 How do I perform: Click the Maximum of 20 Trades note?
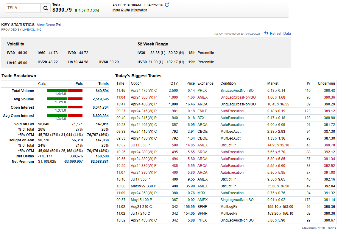[319, 228]
